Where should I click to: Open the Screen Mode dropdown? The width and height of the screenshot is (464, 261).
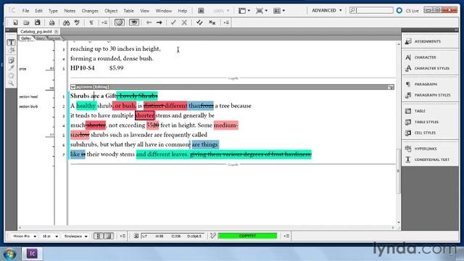[x=262, y=11]
